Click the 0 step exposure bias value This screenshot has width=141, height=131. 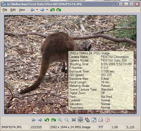tap(105, 79)
